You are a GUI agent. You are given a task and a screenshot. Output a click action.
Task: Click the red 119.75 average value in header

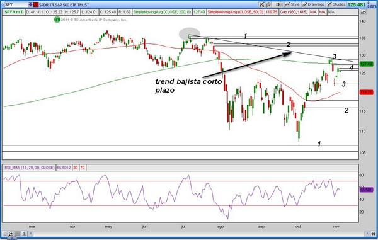[272, 12]
